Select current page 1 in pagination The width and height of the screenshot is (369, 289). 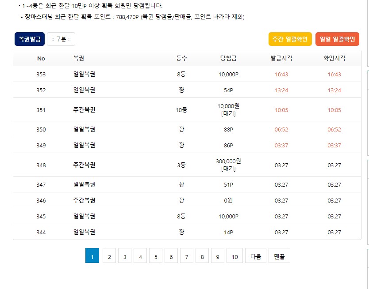click(92, 255)
